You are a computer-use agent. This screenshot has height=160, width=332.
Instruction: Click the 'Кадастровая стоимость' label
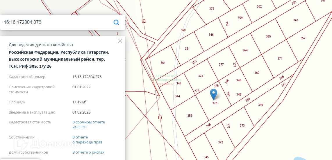point(30,122)
